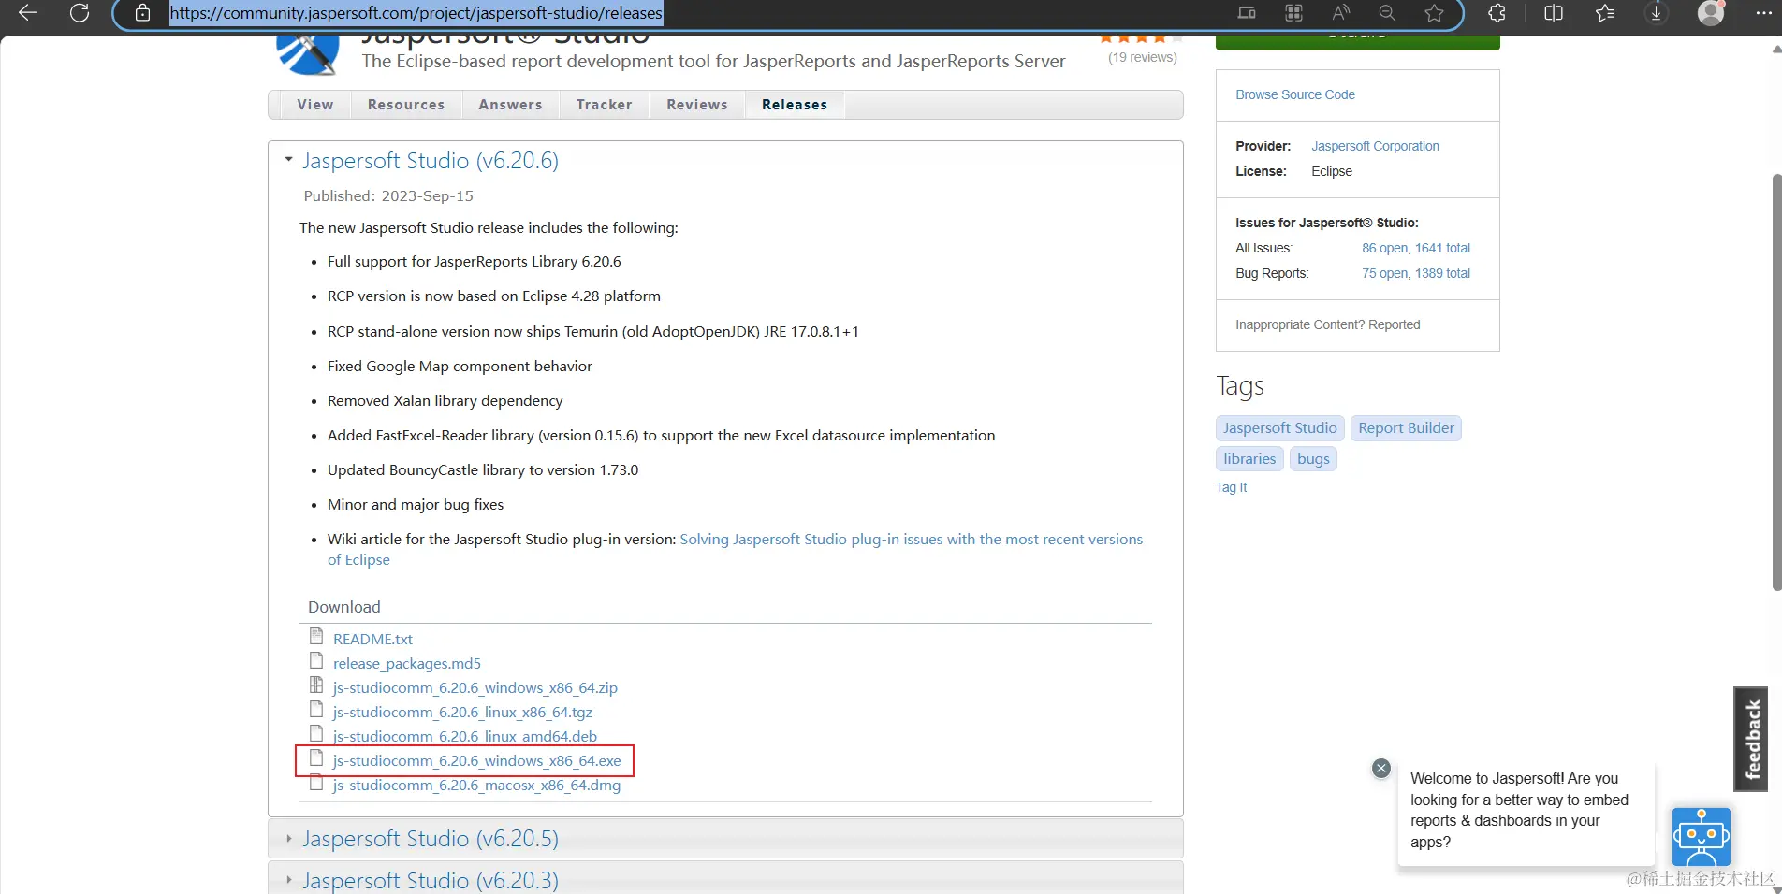Image resolution: width=1782 pixels, height=894 pixels.
Task: Click the Welcome to Jaspersoft chat message
Action: 1526,810
